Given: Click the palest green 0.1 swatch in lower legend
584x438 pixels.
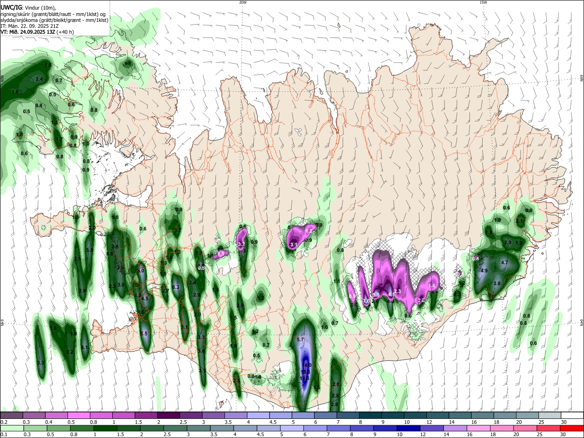Looking at the screenshot, I should pos(12,428).
